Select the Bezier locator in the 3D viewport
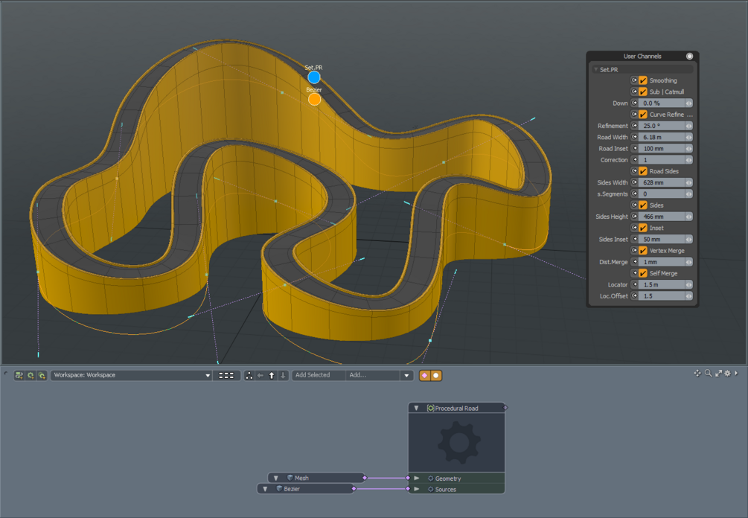 [314, 97]
